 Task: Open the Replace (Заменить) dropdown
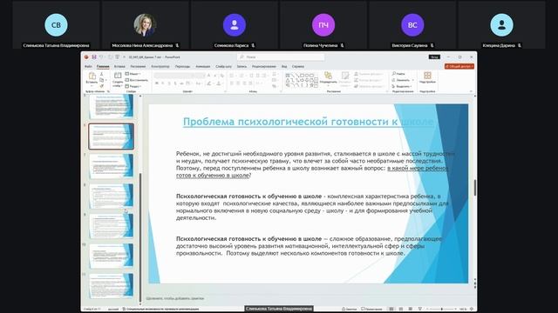403,80
